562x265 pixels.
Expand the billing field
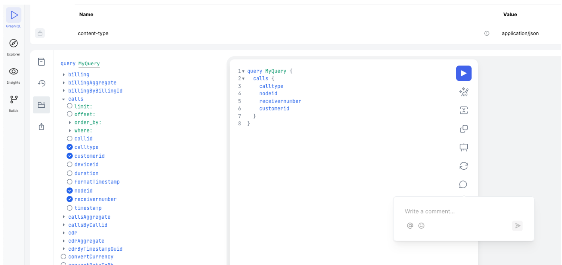point(64,74)
